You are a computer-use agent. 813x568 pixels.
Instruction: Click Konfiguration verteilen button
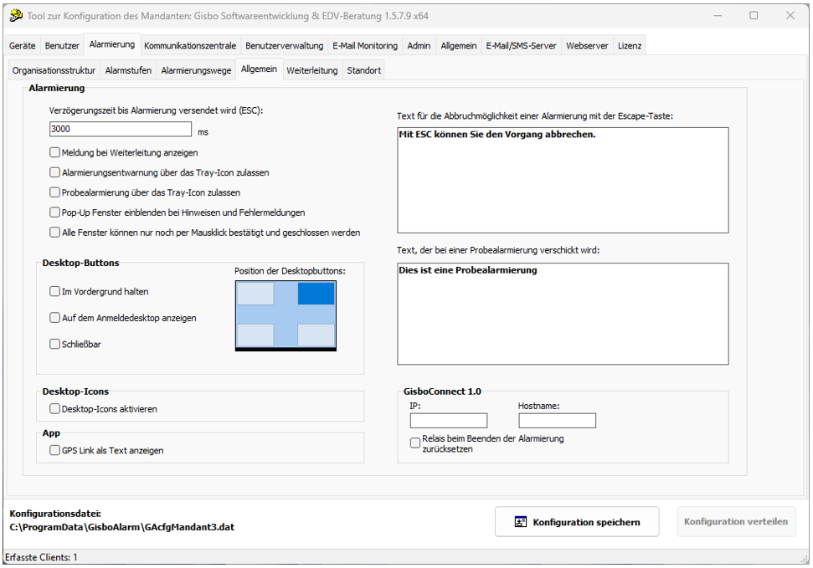point(736,522)
